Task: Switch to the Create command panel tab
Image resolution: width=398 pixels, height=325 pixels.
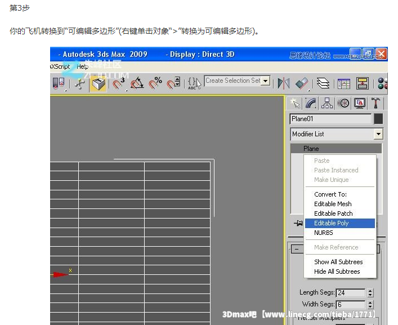Action: coord(295,103)
